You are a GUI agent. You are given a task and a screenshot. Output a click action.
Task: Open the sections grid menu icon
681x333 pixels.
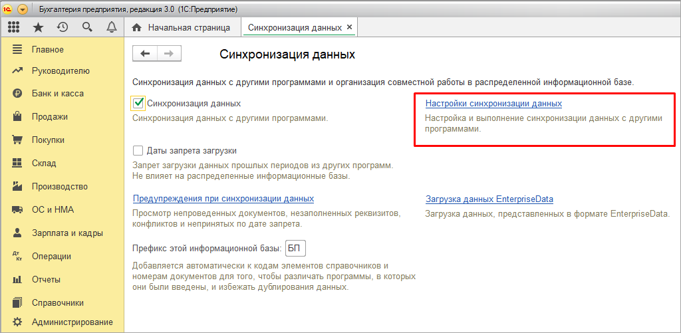pos(13,27)
